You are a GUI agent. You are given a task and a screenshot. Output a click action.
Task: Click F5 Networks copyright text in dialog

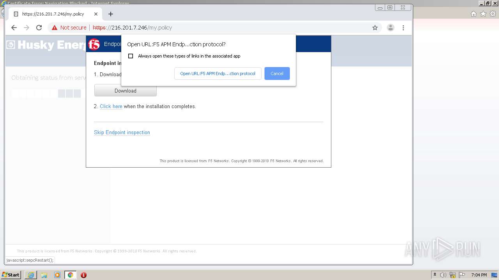(x=242, y=161)
